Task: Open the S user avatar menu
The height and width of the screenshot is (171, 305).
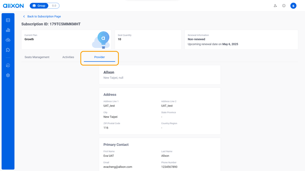Action: point(293,6)
